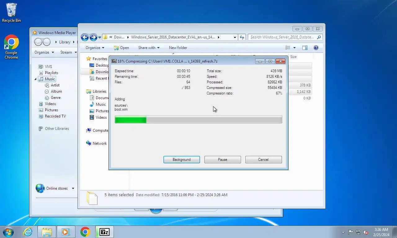The height and width of the screenshot is (238, 397).
Task: Switch to 7-Zip on the taskbar
Action: pyautogui.click(x=104, y=232)
